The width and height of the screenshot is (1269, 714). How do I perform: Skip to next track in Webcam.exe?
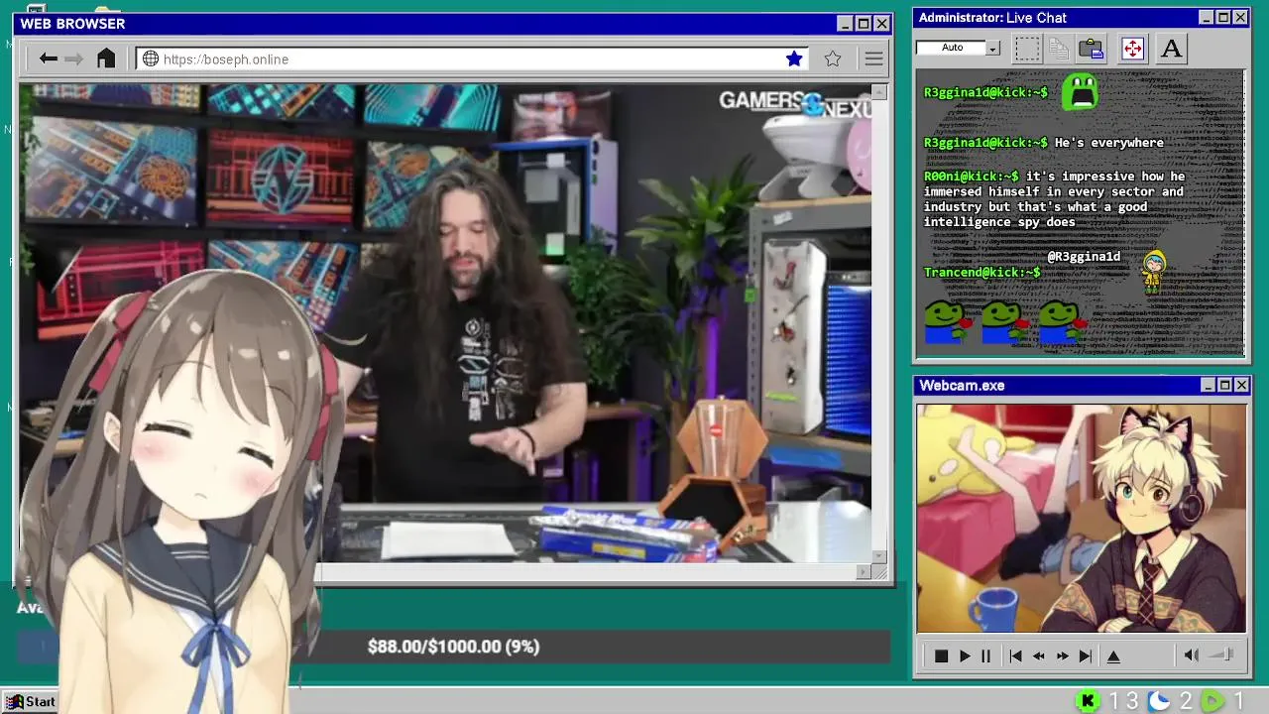click(1086, 656)
